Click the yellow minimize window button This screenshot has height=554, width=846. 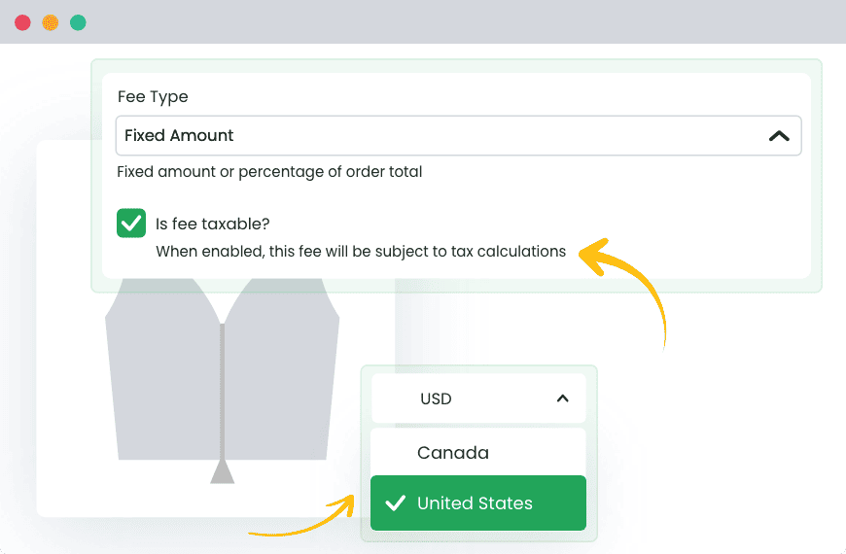[50, 22]
